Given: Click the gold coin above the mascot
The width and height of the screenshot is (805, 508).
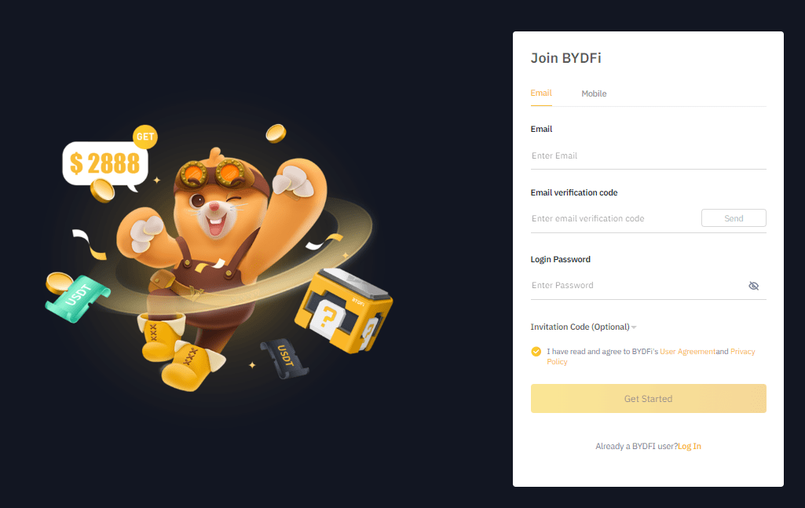Looking at the screenshot, I should [x=276, y=133].
